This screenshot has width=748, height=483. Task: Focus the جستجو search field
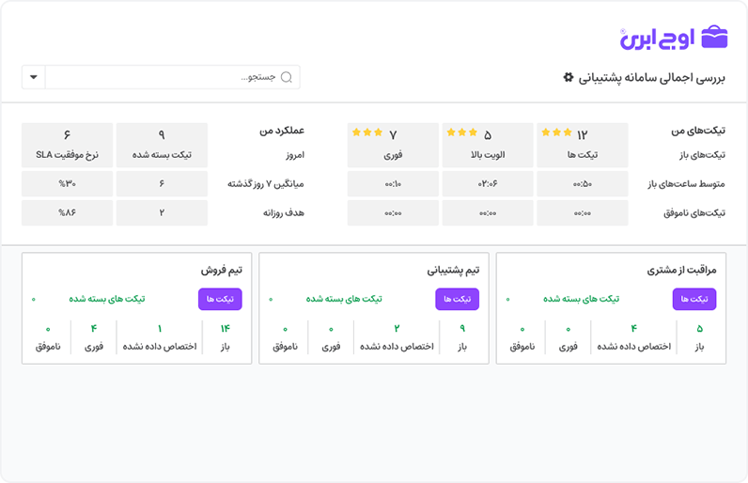click(173, 77)
